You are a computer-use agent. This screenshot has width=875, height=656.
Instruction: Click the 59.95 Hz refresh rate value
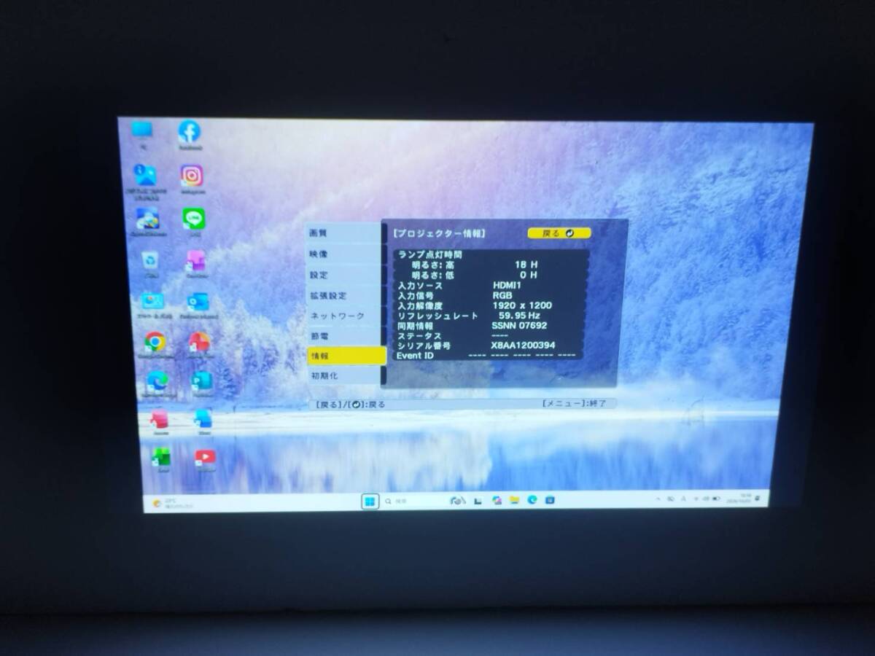pos(519,316)
